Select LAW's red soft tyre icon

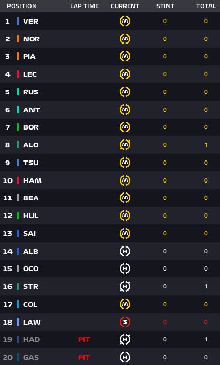pos(125,322)
